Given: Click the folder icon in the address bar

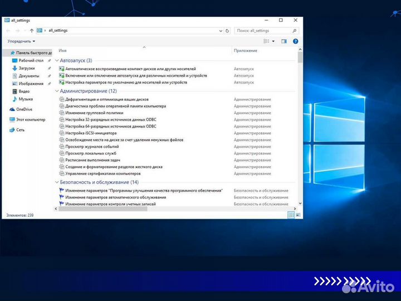Looking at the screenshot, I should pos(40,31).
